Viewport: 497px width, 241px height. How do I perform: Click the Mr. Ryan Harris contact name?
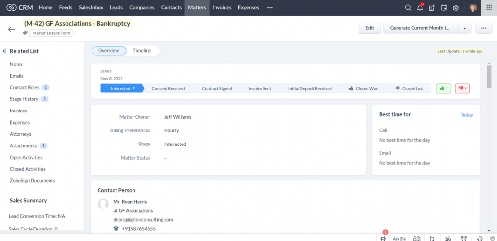pyautogui.click(x=130, y=202)
